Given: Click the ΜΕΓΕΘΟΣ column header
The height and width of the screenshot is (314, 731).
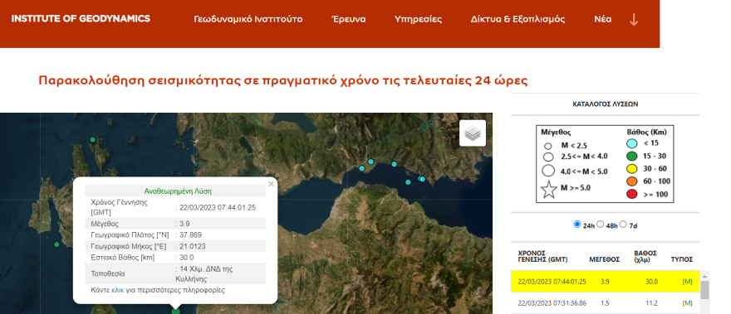Looking at the screenshot, I should [604, 259].
